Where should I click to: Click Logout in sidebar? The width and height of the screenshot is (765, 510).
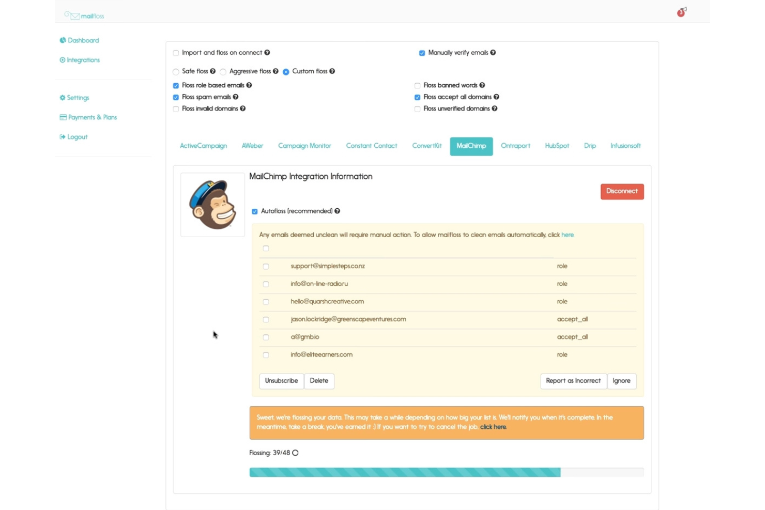pos(74,137)
